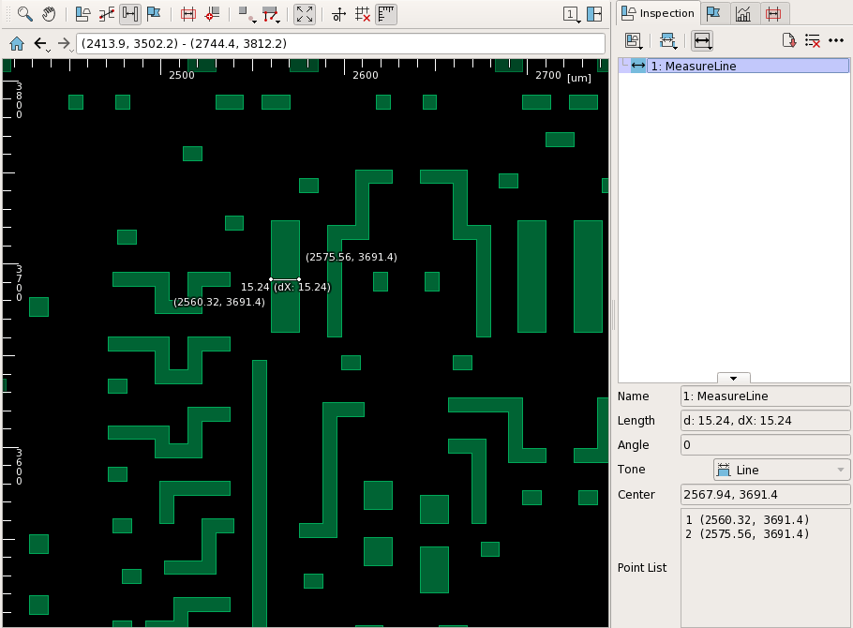Select the red target point tool

[x=212, y=14]
